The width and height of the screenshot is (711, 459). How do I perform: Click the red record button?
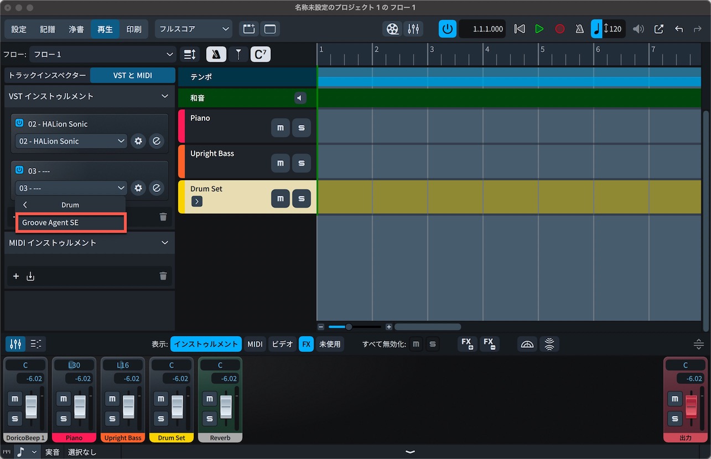click(560, 29)
